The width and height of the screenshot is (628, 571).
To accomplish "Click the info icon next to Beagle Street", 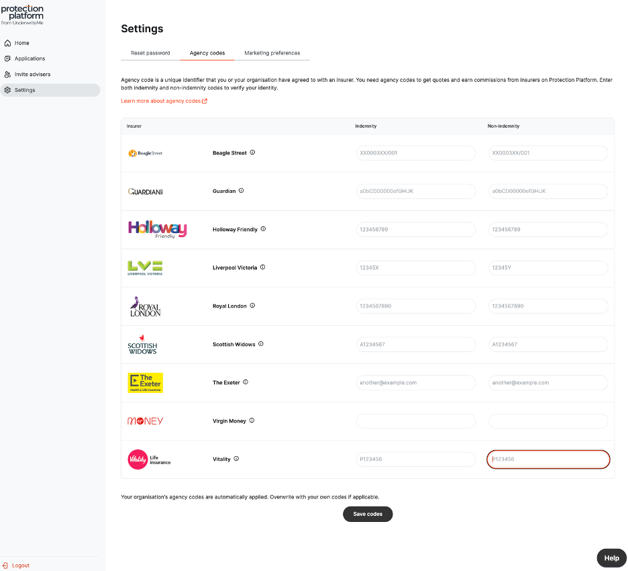I will (x=252, y=152).
